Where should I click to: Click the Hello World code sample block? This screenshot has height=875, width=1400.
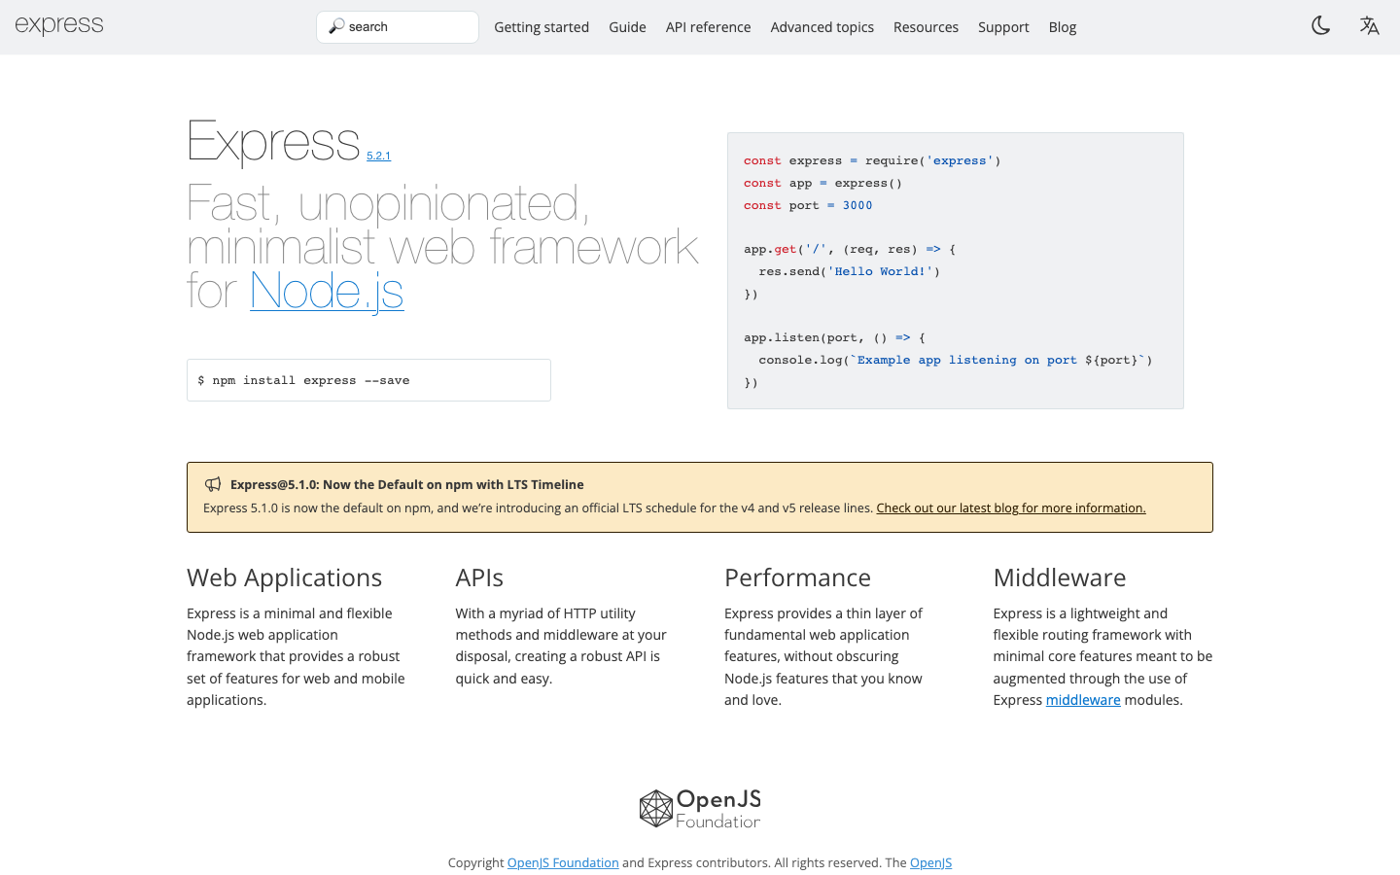(956, 270)
